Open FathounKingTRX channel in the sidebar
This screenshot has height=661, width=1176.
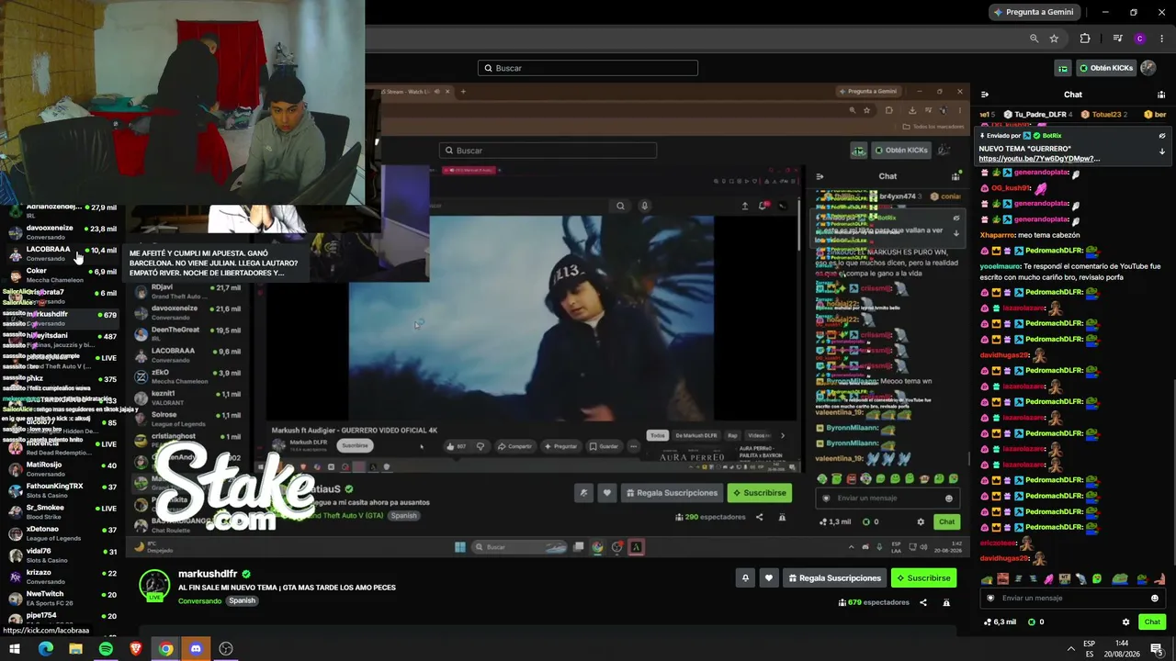tap(62, 489)
